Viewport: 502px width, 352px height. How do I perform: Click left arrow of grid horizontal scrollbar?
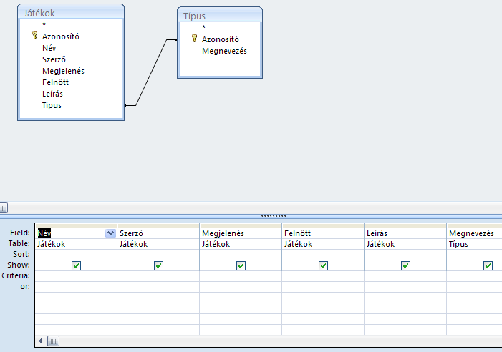pos(41,341)
